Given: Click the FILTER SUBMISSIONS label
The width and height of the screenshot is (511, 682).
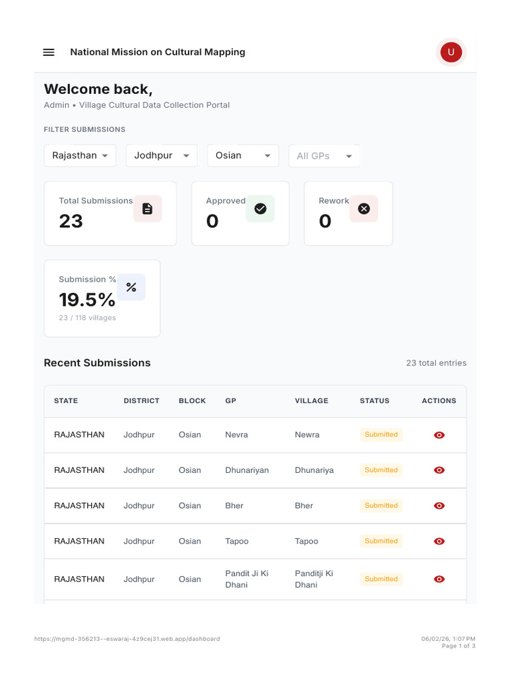Looking at the screenshot, I should pyautogui.click(x=85, y=129).
